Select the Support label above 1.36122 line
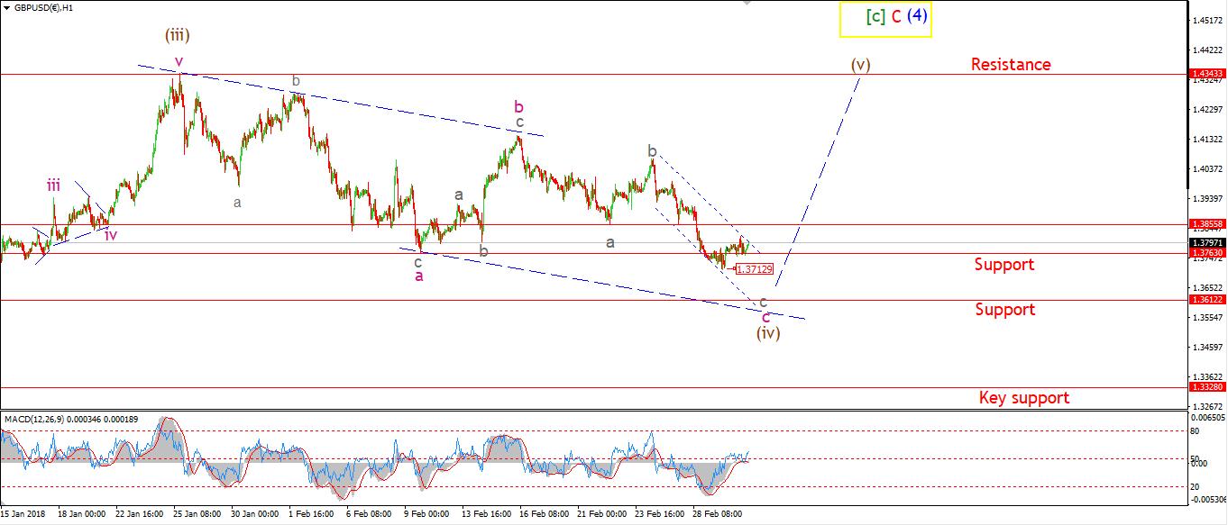The width and height of the screenshot is (1228, 525). (x=1004, y=265)
